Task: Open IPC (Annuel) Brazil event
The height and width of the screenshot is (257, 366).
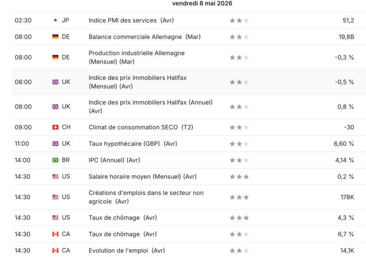Action: coord(114,160)
